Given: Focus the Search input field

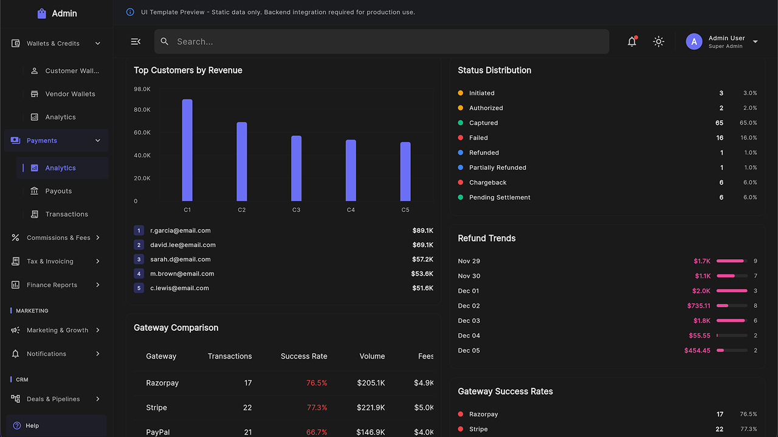Looking at the screenshot, I should (382, 41).
